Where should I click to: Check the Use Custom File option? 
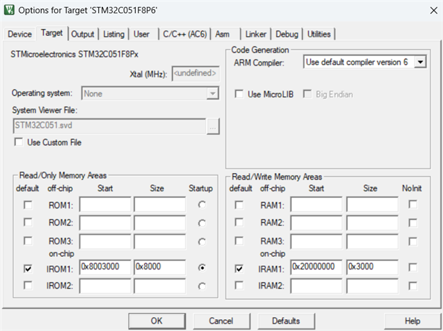tap(18, 142)
